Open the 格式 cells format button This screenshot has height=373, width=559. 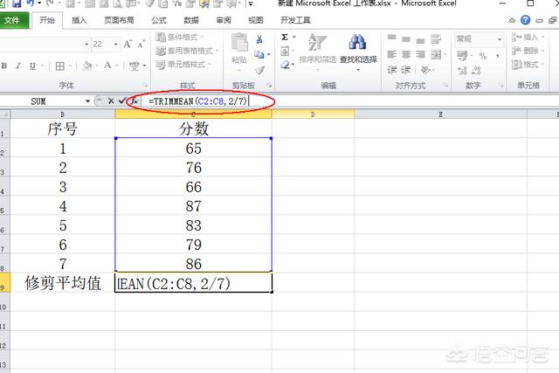coord(527,65)
